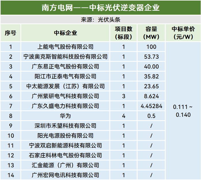The height and width of the screenshot is (180, 201).
Task: Click the 华为 company cell
Action: tap(65, 116)
